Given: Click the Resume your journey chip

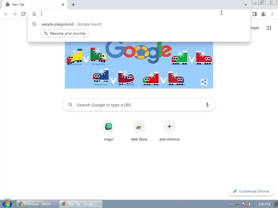Looking at the screenshot, I should click(x=65, y=33).
